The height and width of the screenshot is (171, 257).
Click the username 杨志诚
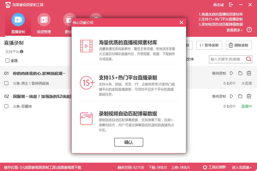(218, 5)
